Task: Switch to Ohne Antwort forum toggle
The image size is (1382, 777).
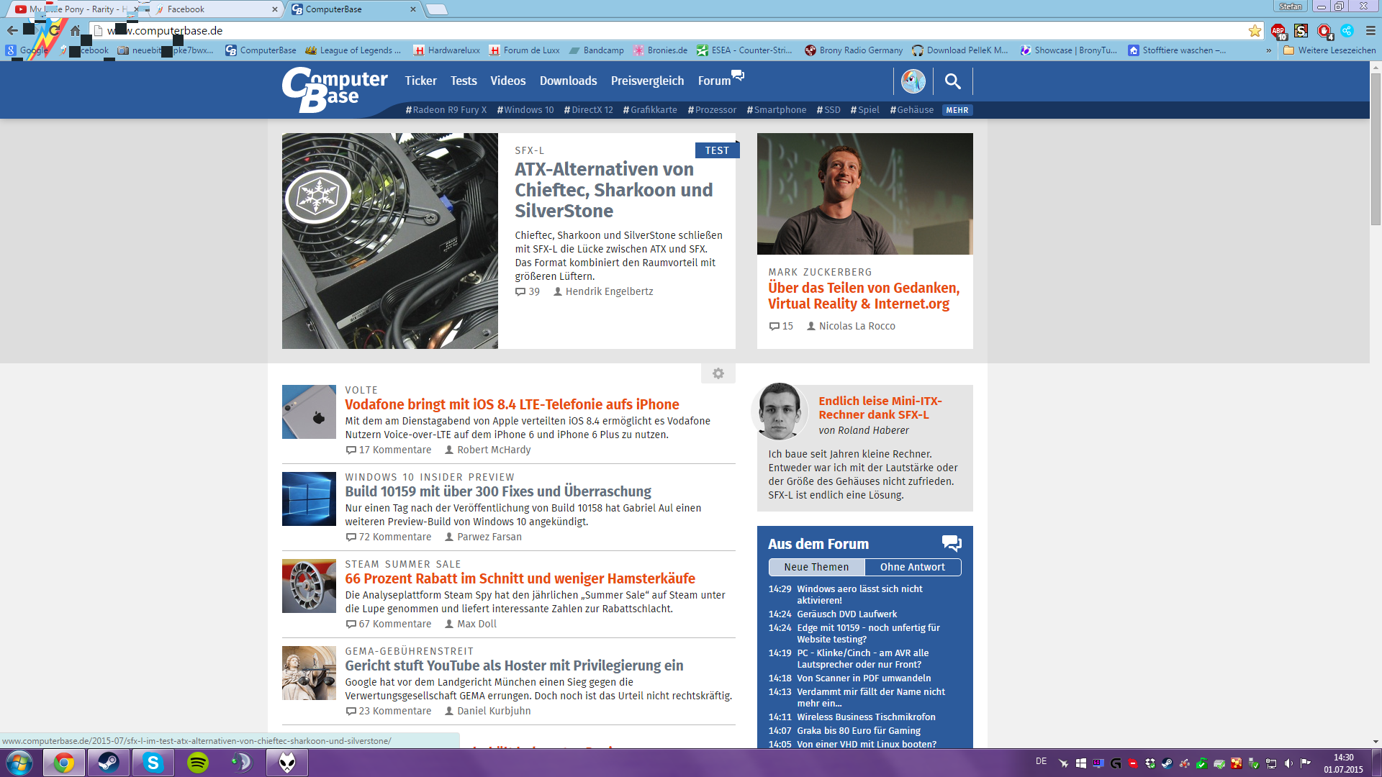Action: click(x=912, y=567)
